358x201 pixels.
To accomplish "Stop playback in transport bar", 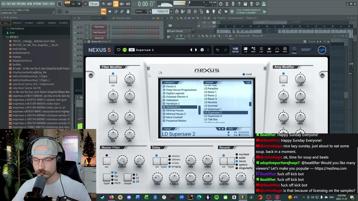I will (79, 4).
